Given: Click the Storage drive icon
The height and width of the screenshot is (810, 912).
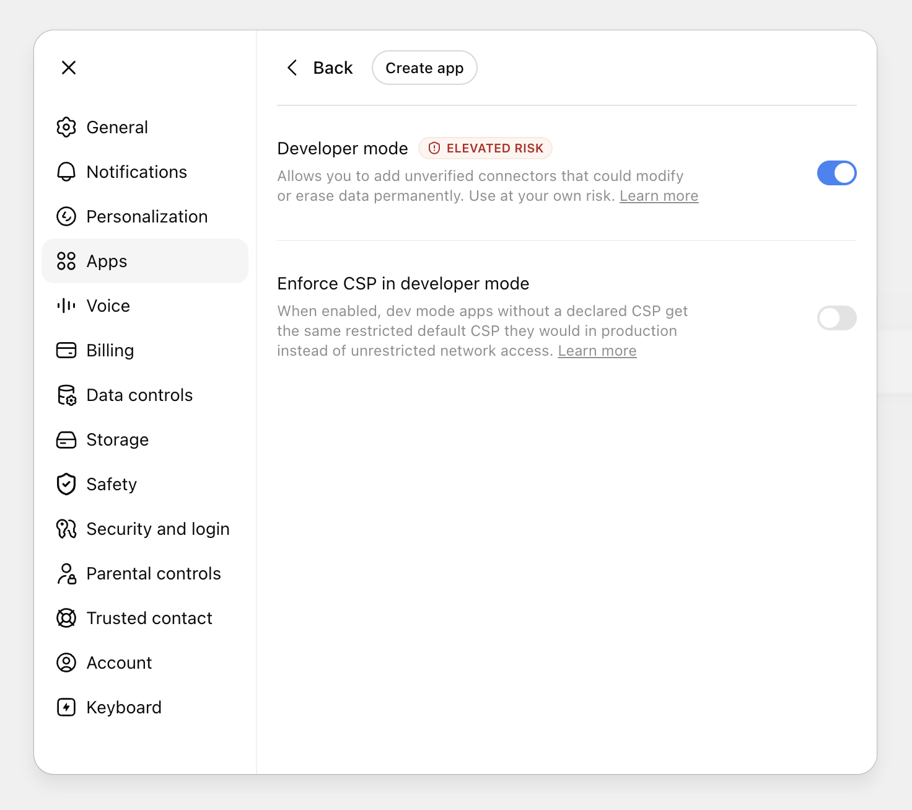Looking at the screenshot, I should click(x=66, y=439).
